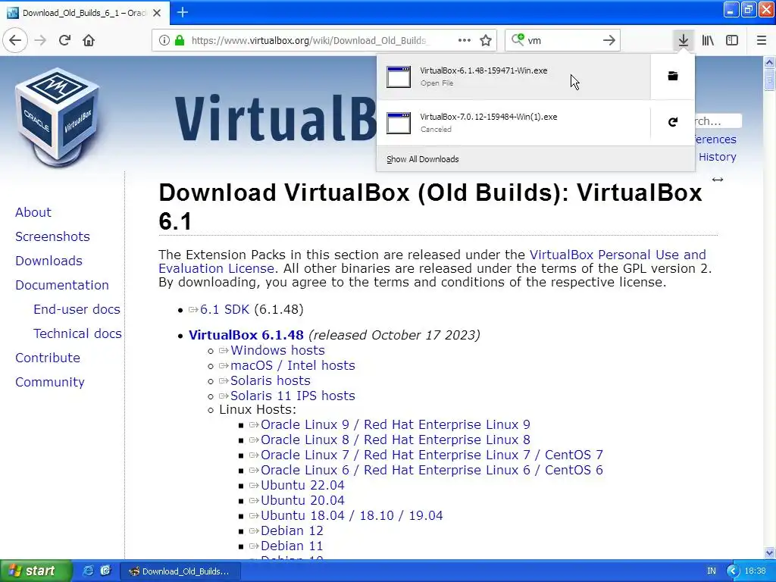
Task: Select the VirtualBox-7.0.12-159484-Win(1).exe entry
Action: (x=513, y=123)
